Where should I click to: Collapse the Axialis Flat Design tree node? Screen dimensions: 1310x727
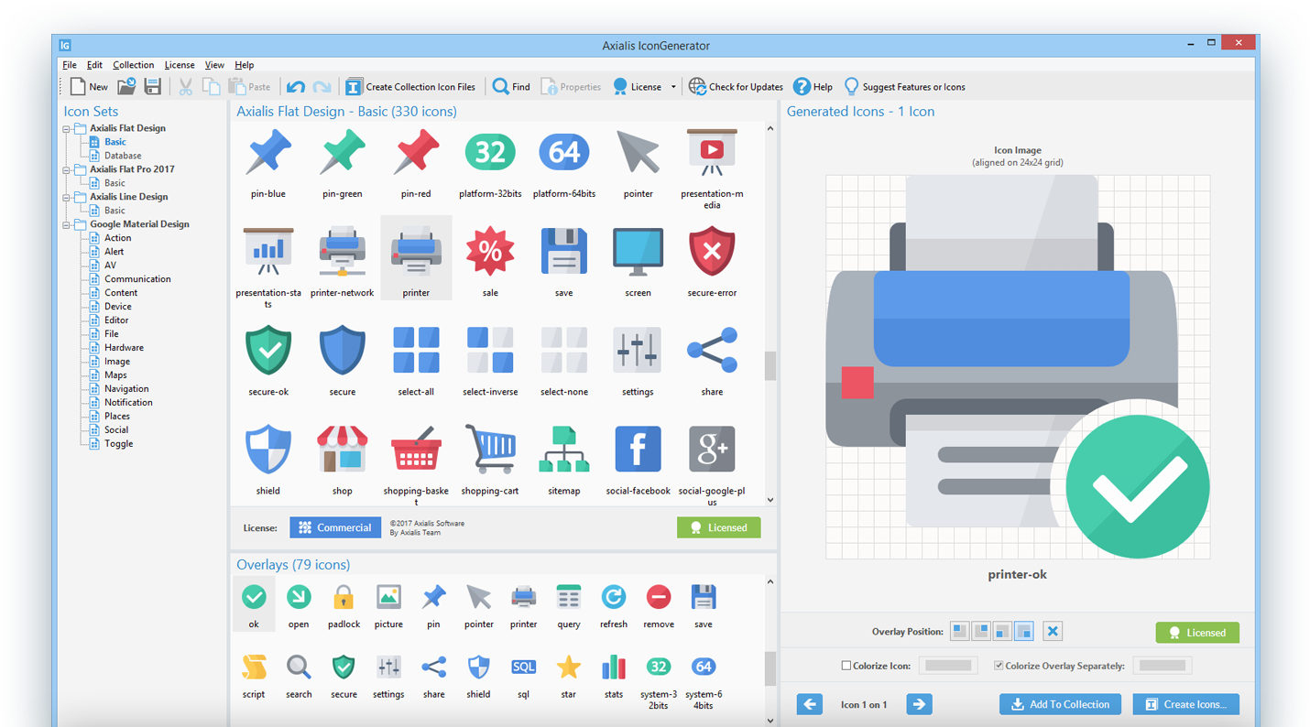click(67, 129)
